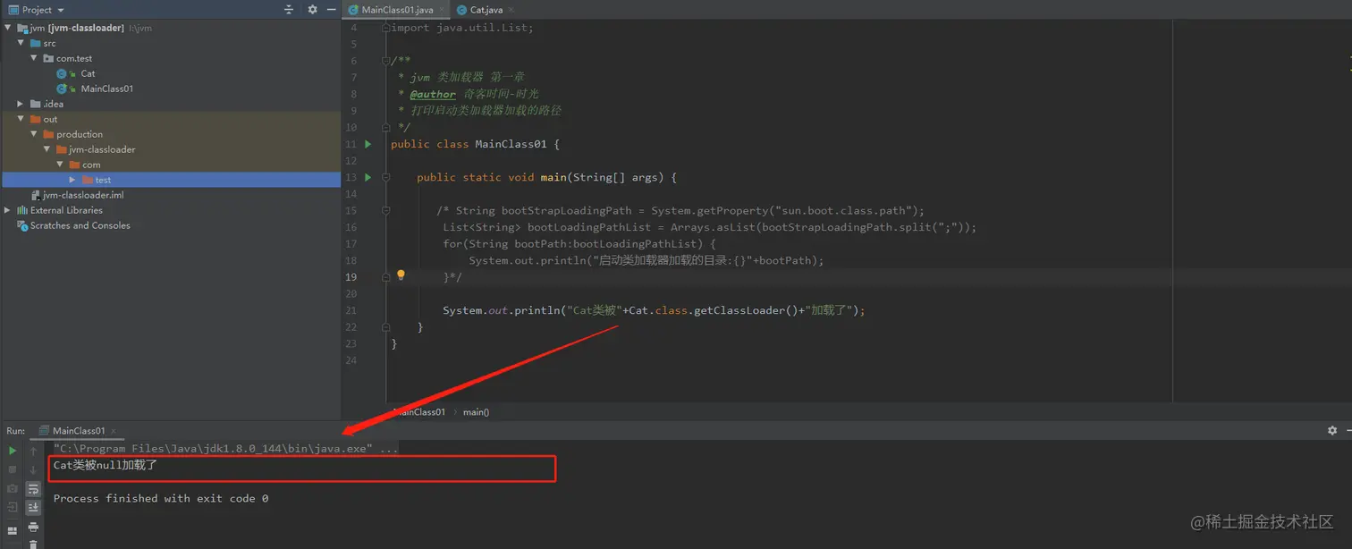Click the Down the stack trace arrow

click(33, 469)
